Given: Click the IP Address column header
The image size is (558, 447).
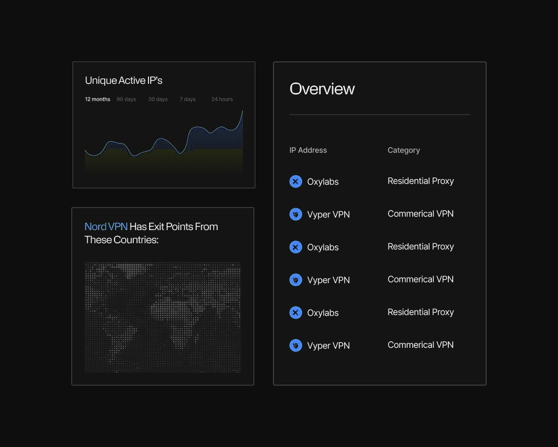Looking at the screenshot, I should [x=308, y=150].
